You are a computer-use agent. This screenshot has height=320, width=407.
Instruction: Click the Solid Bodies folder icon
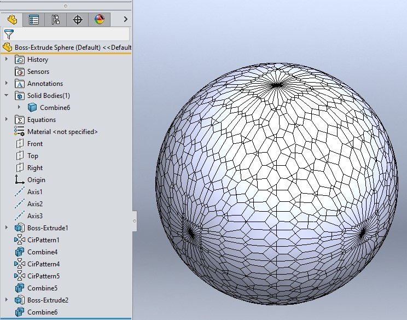[20, 96]
